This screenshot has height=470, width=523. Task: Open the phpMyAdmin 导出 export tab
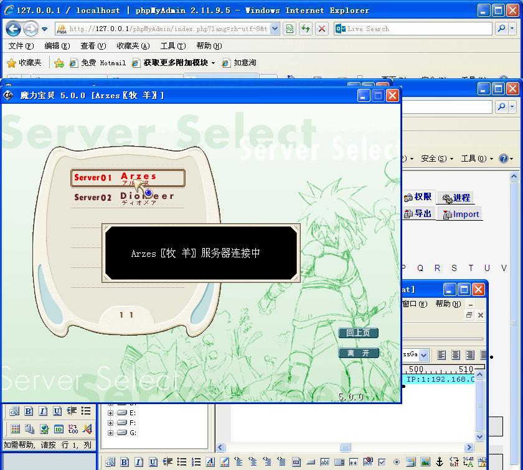click(x=418, y=213)
